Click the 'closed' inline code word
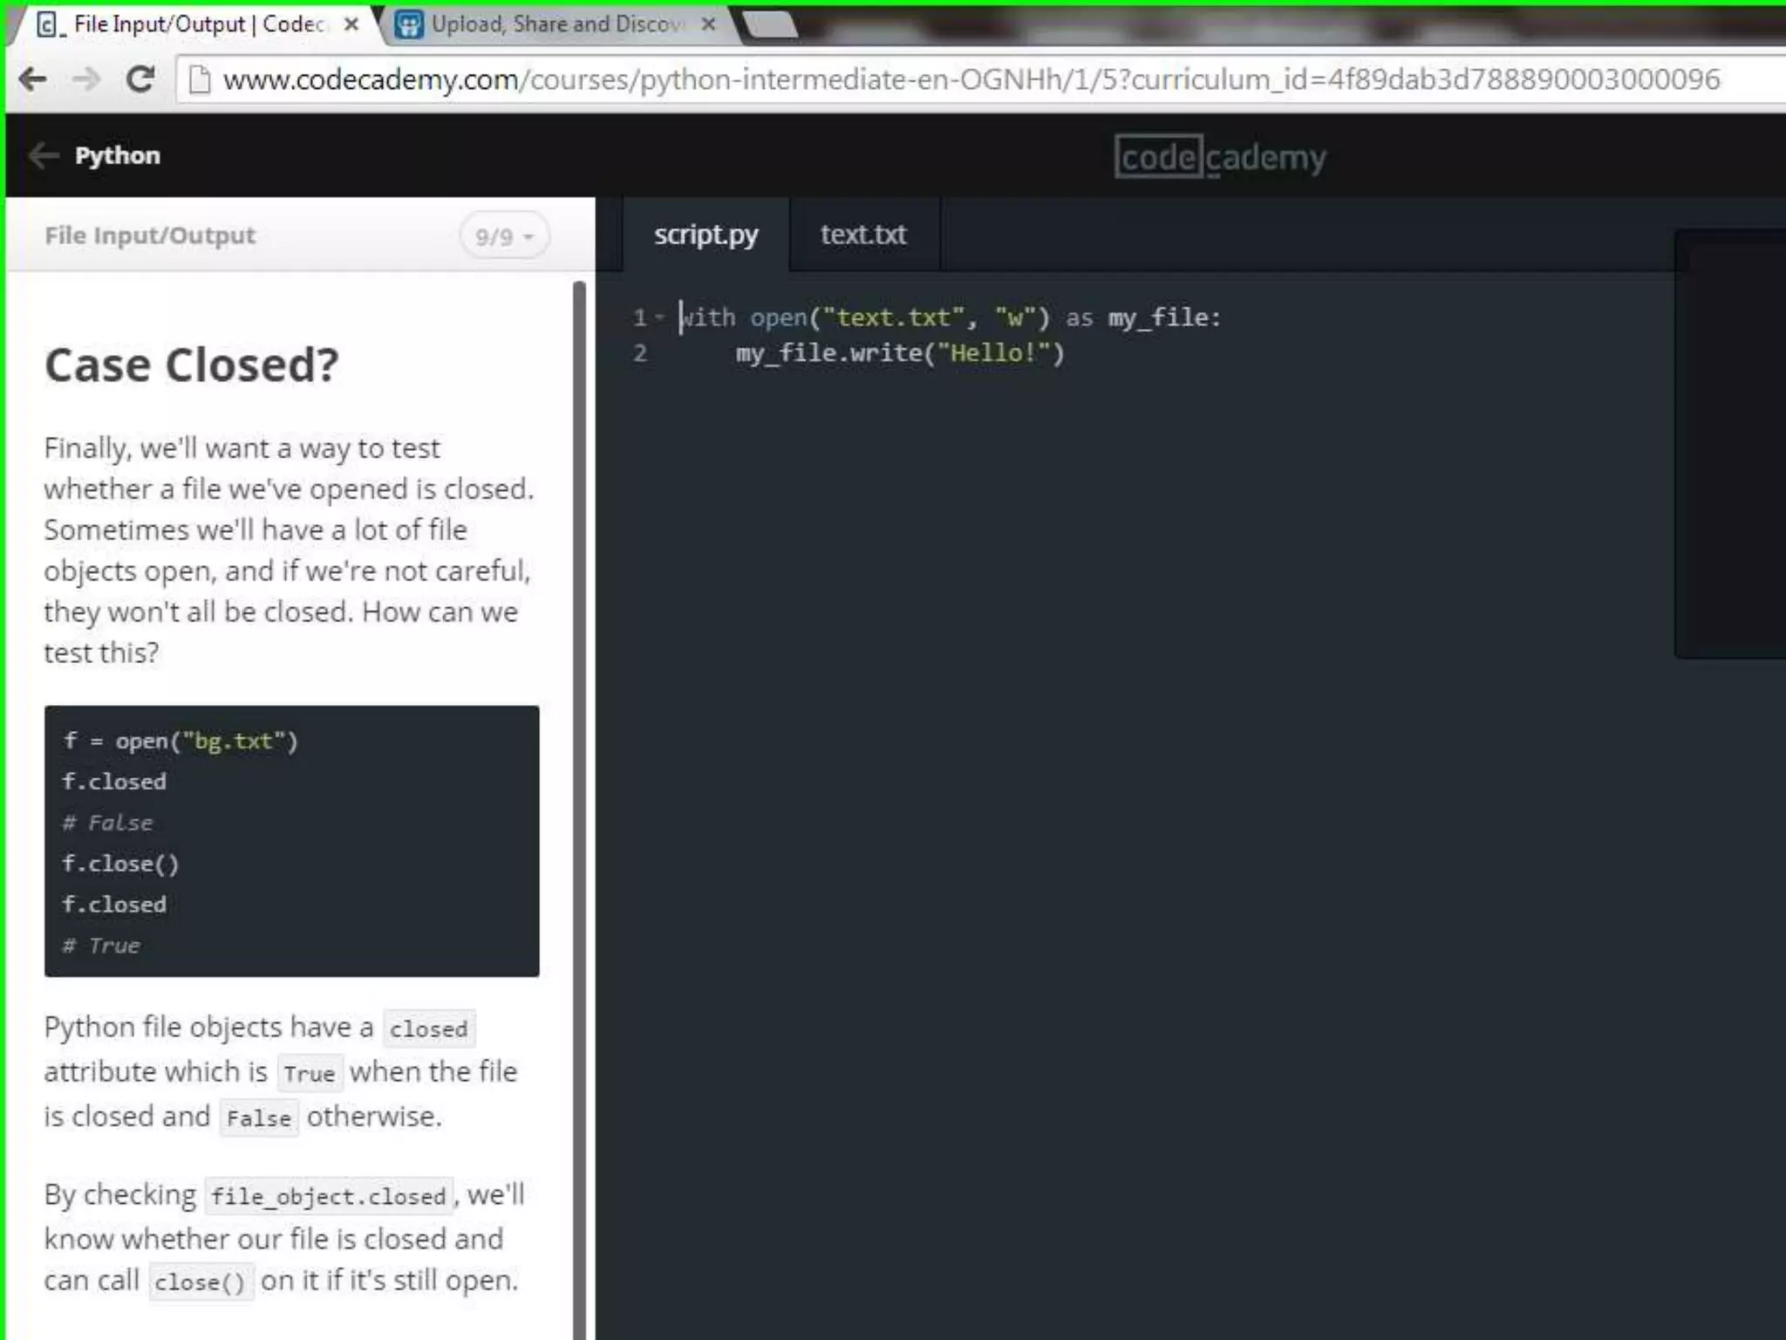This screenshot has height=1340, width=1786. 428,1029
